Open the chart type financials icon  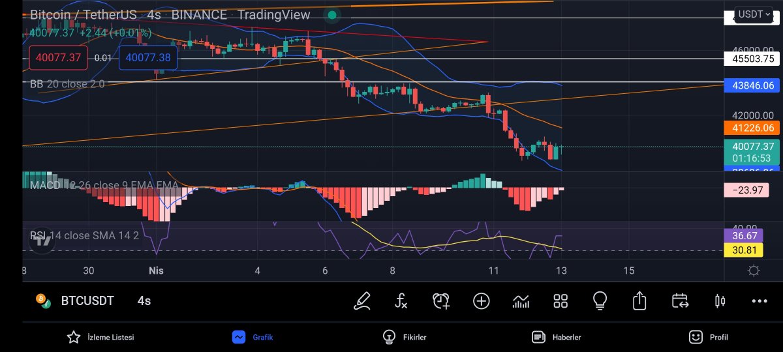521,301
